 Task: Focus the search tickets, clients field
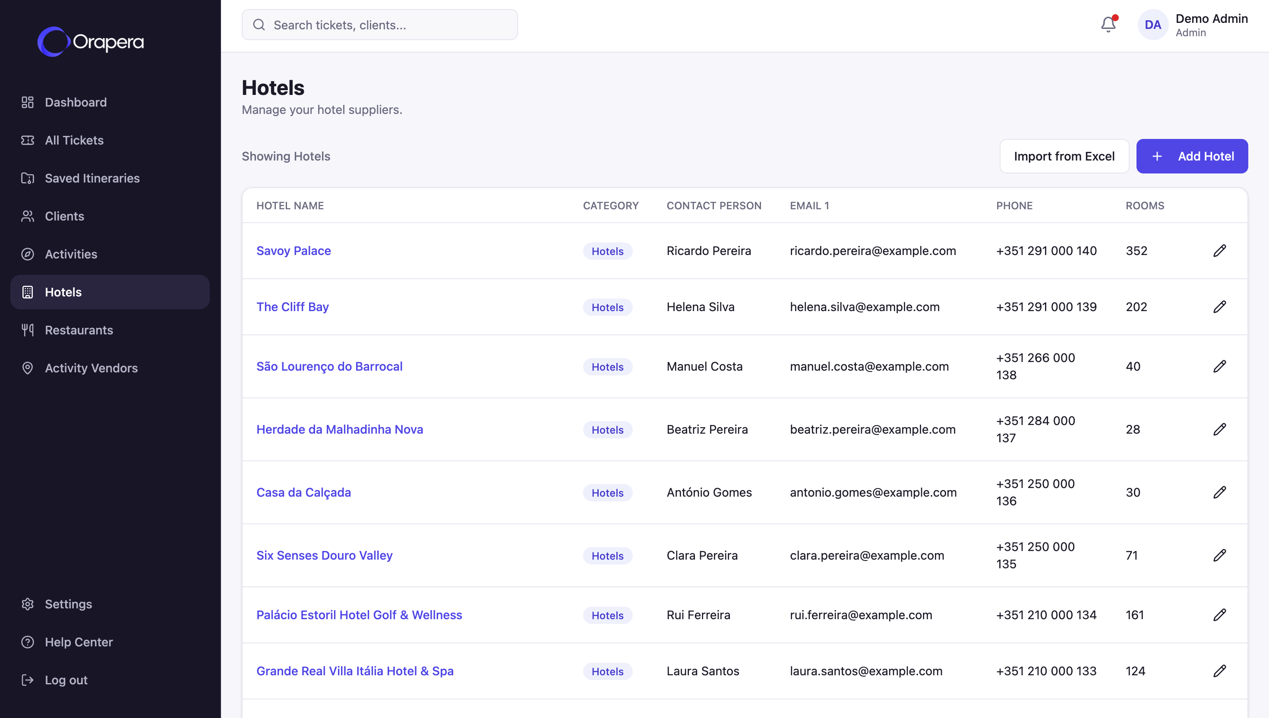[380, 25]
